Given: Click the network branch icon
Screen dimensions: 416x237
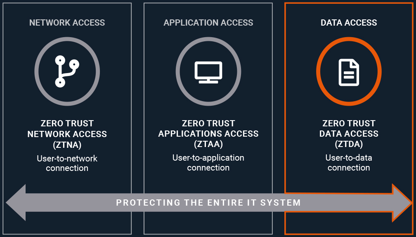Looking at the screenshot, I should click(x=67, y=71).
